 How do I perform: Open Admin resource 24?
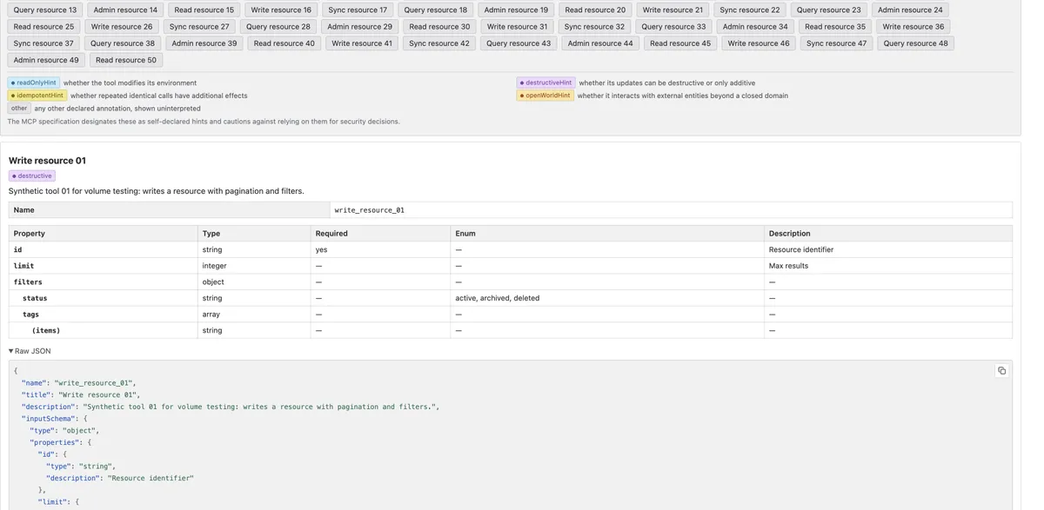click(x=910, y=10)
